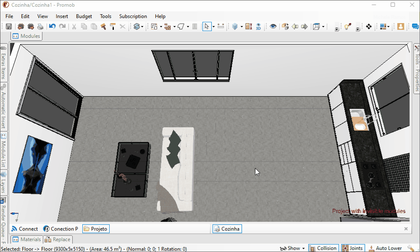Click the user profile icon

coord(401,26)
